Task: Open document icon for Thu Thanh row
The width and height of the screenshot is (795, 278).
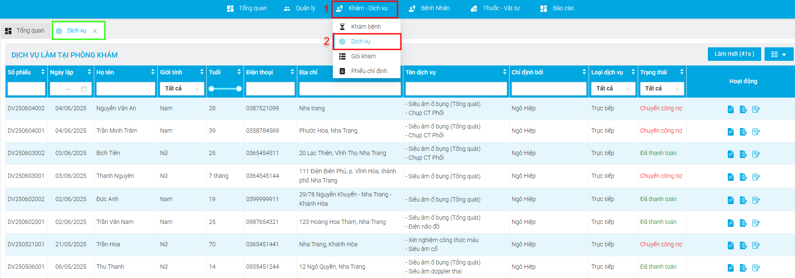Action: point(730,268)
